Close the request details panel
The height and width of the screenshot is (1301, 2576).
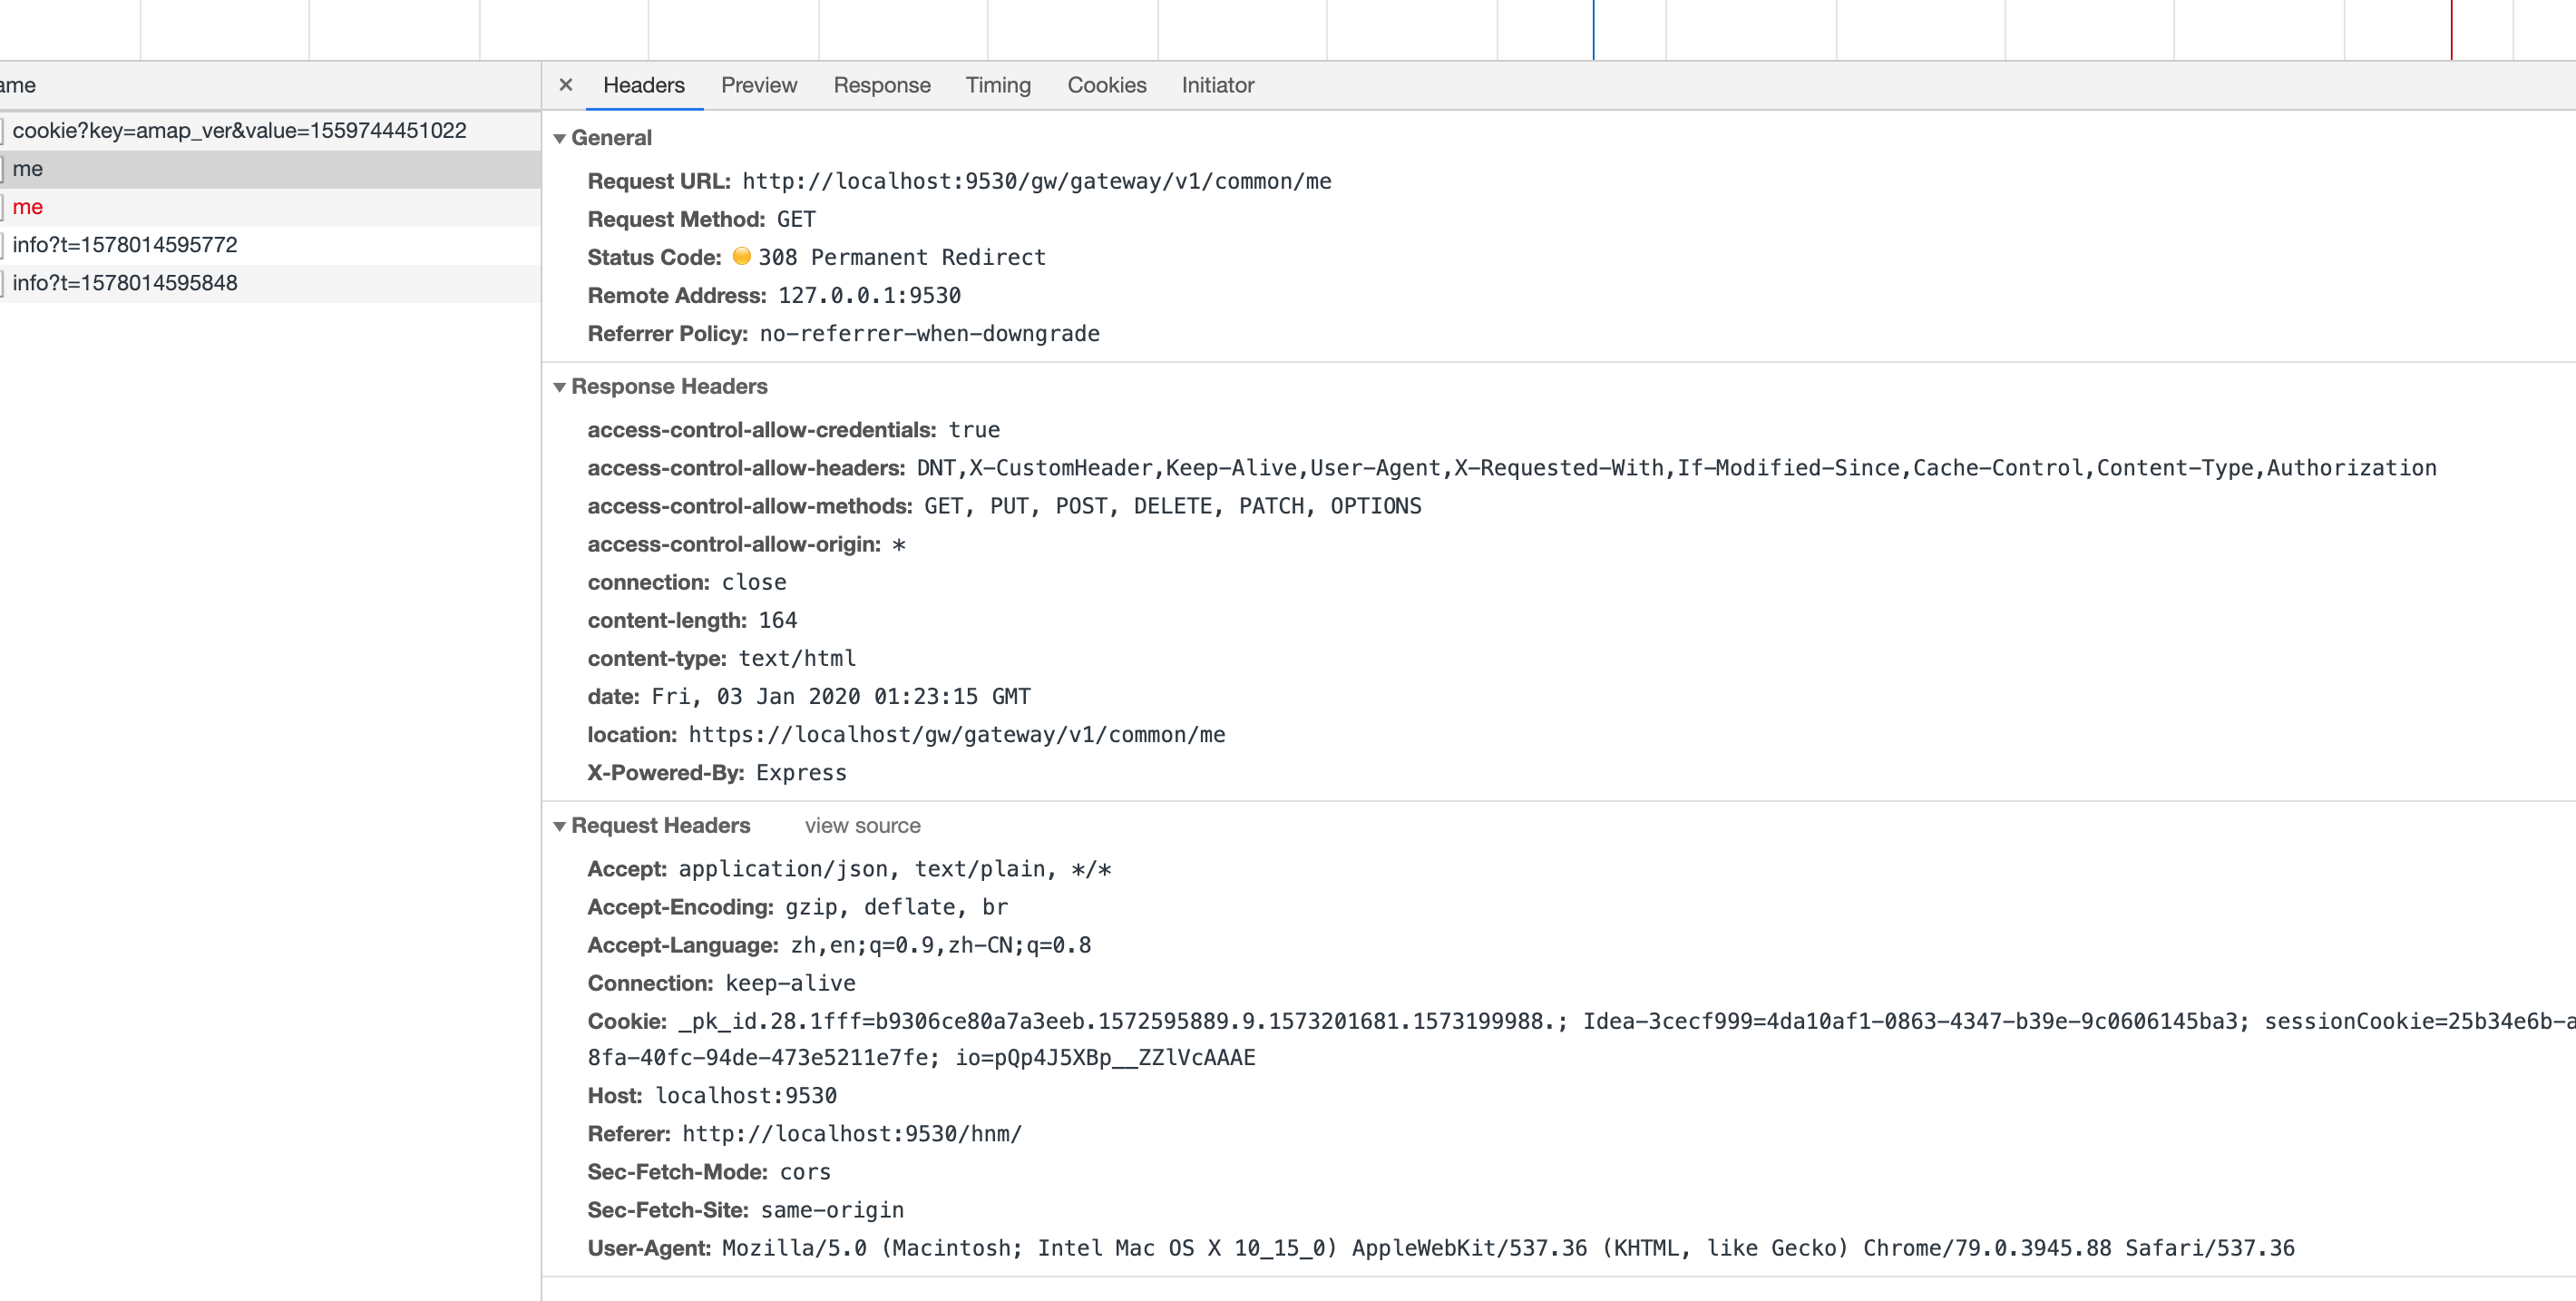click(x=566, y=85)
